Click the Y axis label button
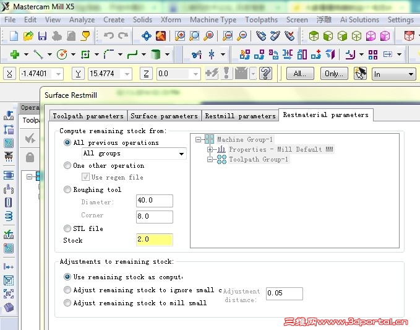Screen dimensions: 420x330 [78, 74]
